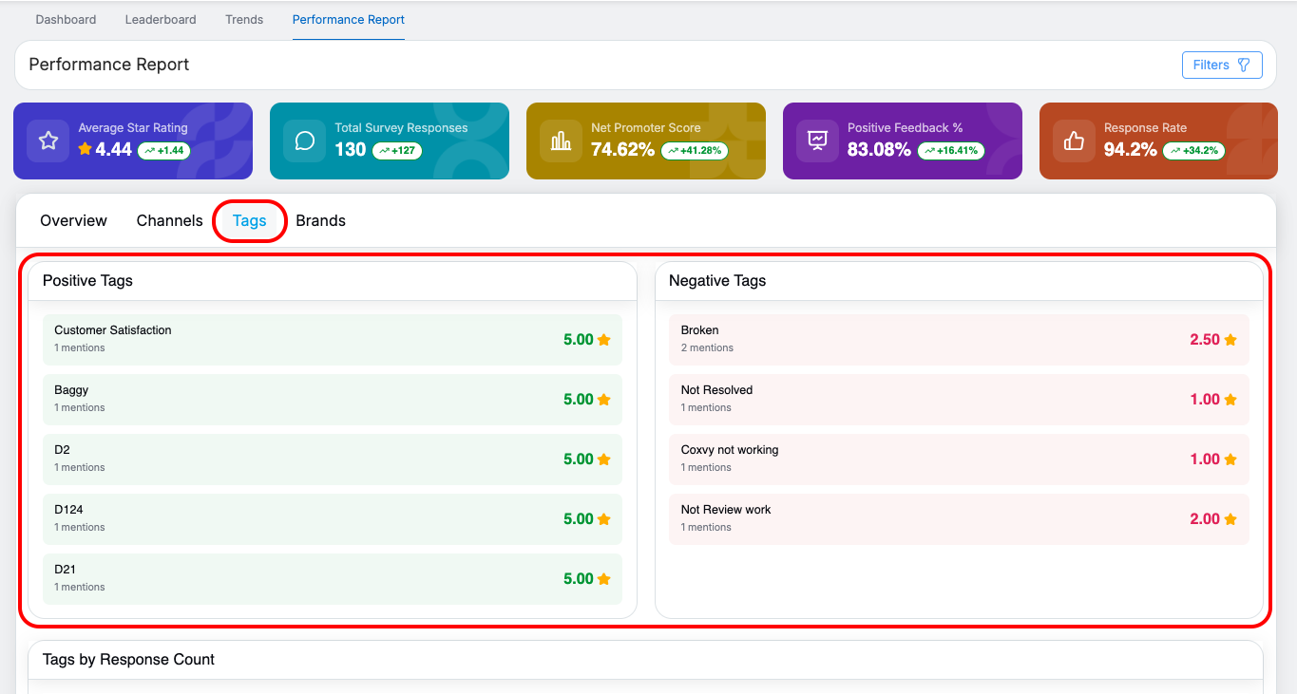The height and width of the screenshot is (694, 1297).
Task: Switch to the Brands sub-tab
Action: coord(320,220)
